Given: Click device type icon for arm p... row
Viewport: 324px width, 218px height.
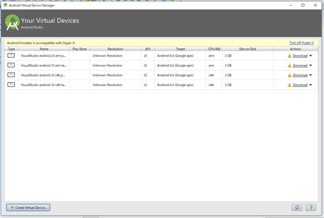Looking at the screenshot, I should [11, 55].
